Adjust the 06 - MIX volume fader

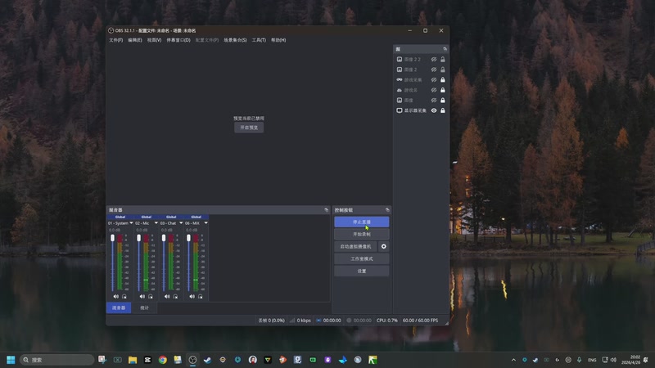click(189, 238)
